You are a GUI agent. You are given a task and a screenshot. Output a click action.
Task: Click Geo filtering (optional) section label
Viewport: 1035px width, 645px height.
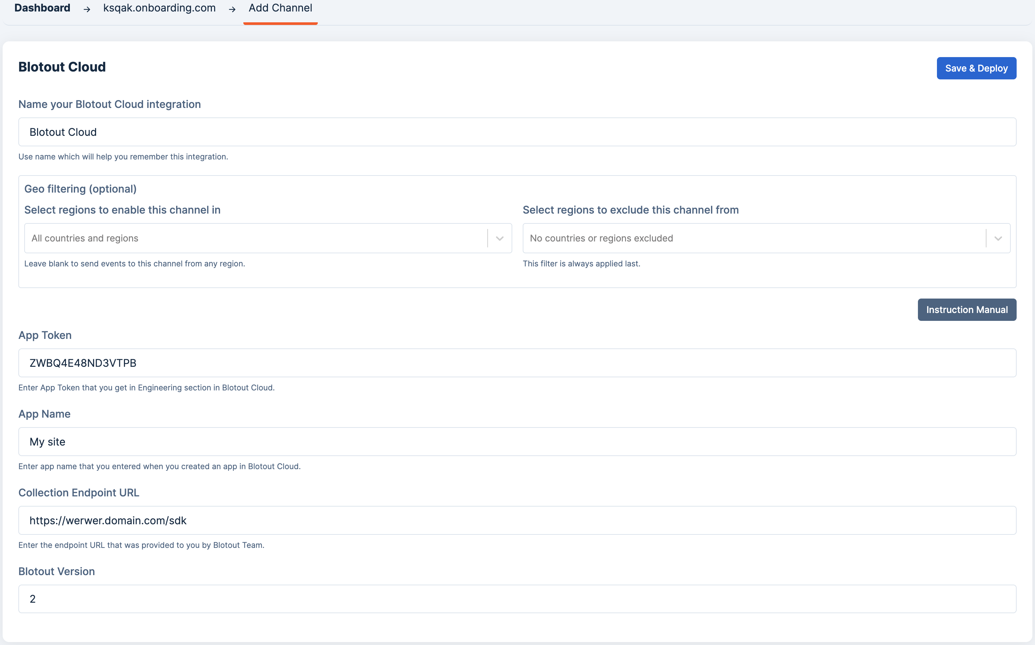80,189
